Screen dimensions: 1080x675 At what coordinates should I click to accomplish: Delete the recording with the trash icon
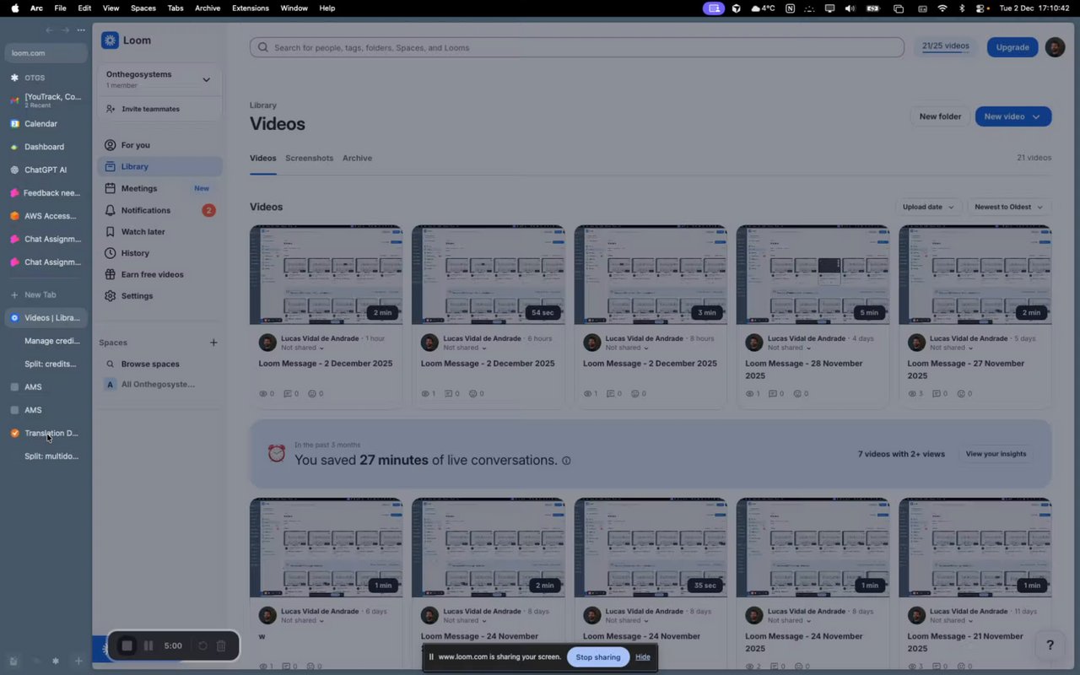pos(221,646)
